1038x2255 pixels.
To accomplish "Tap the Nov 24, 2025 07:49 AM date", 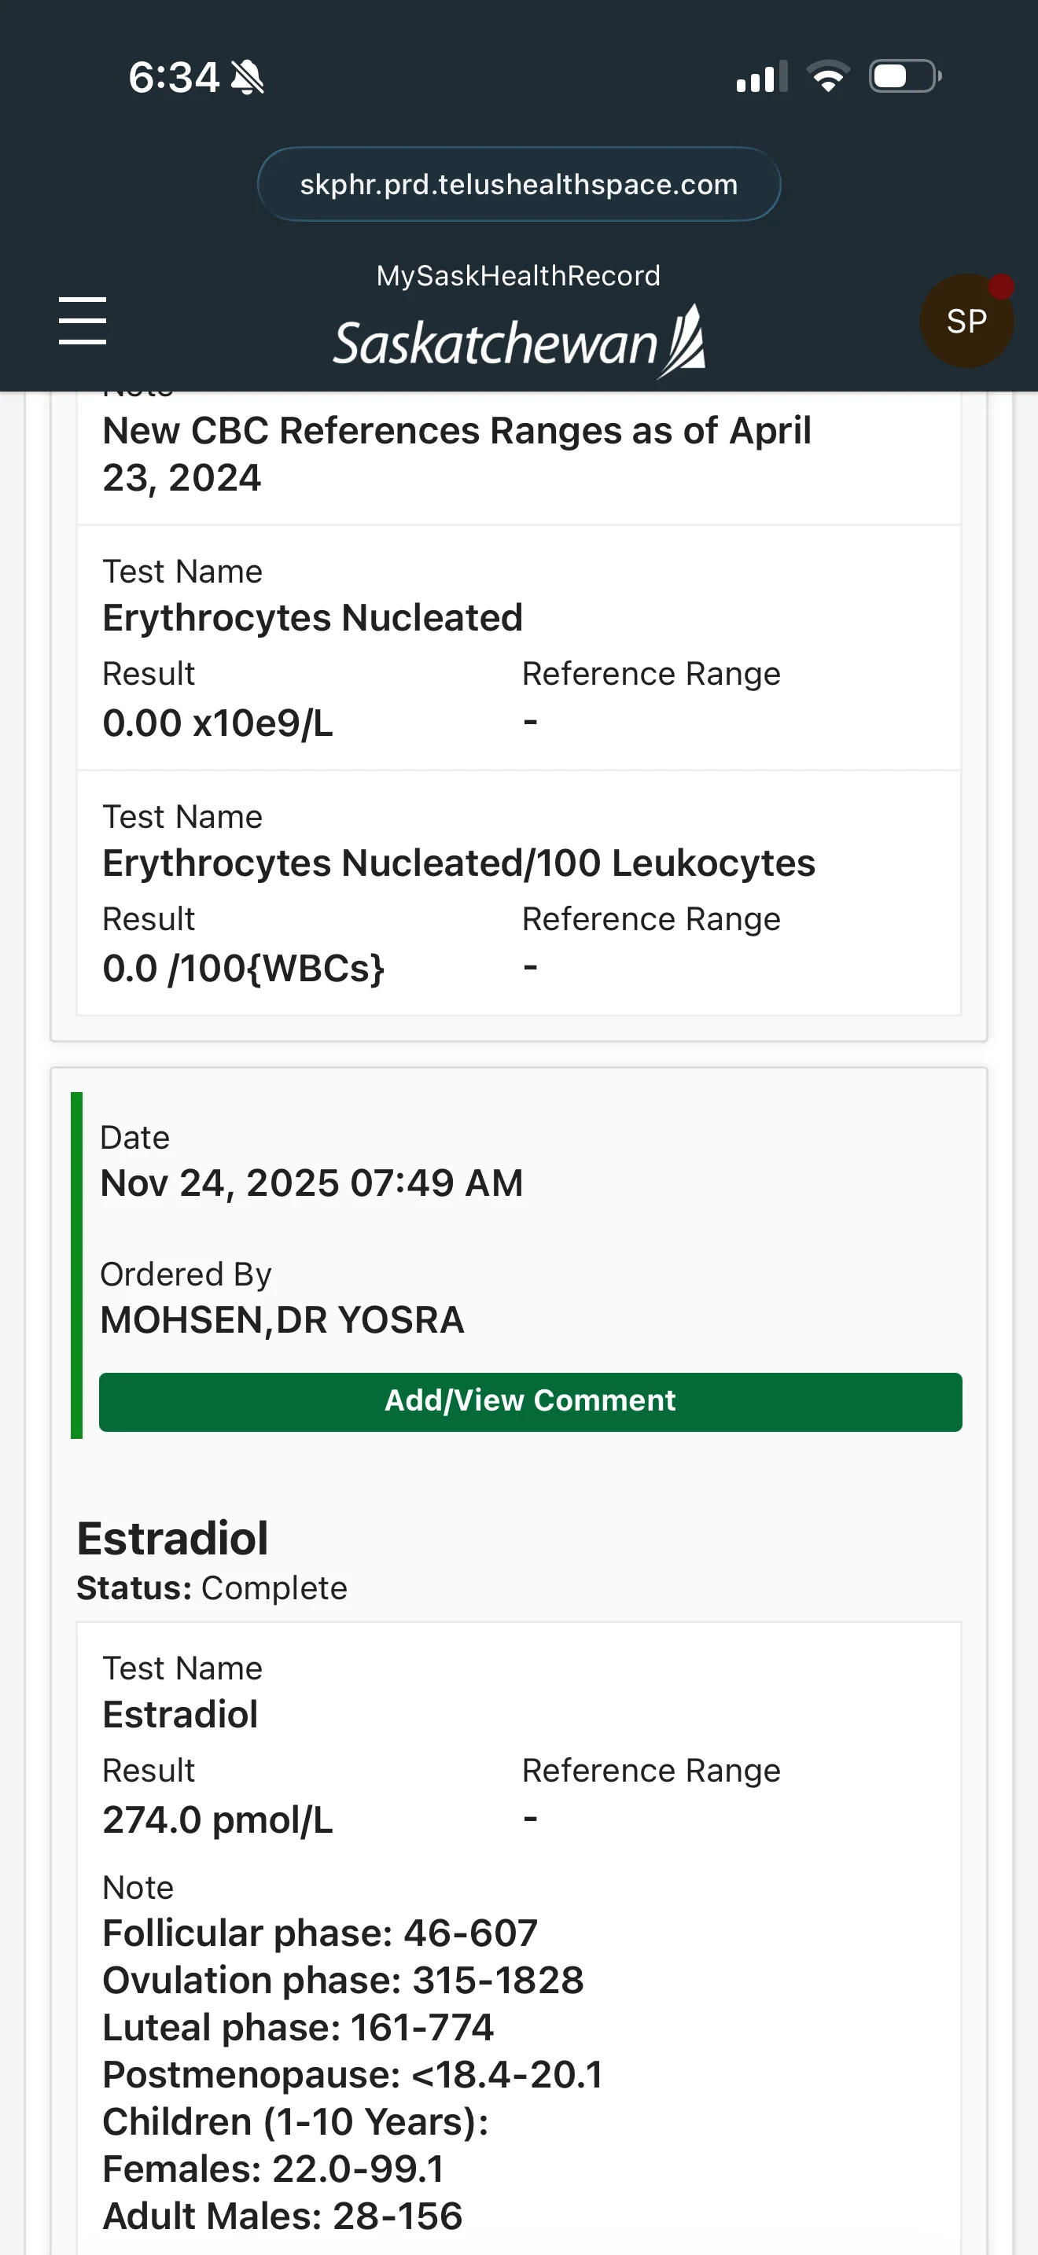I will [x=311, y=1183].
